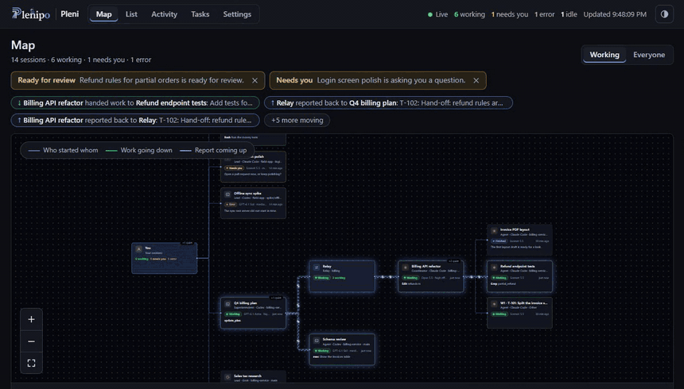Click the Error status pill on Offline sync spike

[231, 204]
